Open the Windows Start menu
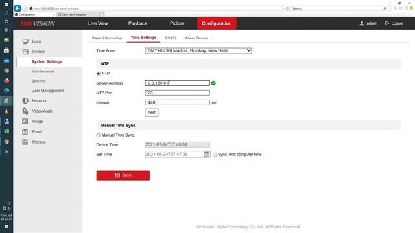Screen dimensions: 415x233 pyautogui.click(x=6, y=5)
